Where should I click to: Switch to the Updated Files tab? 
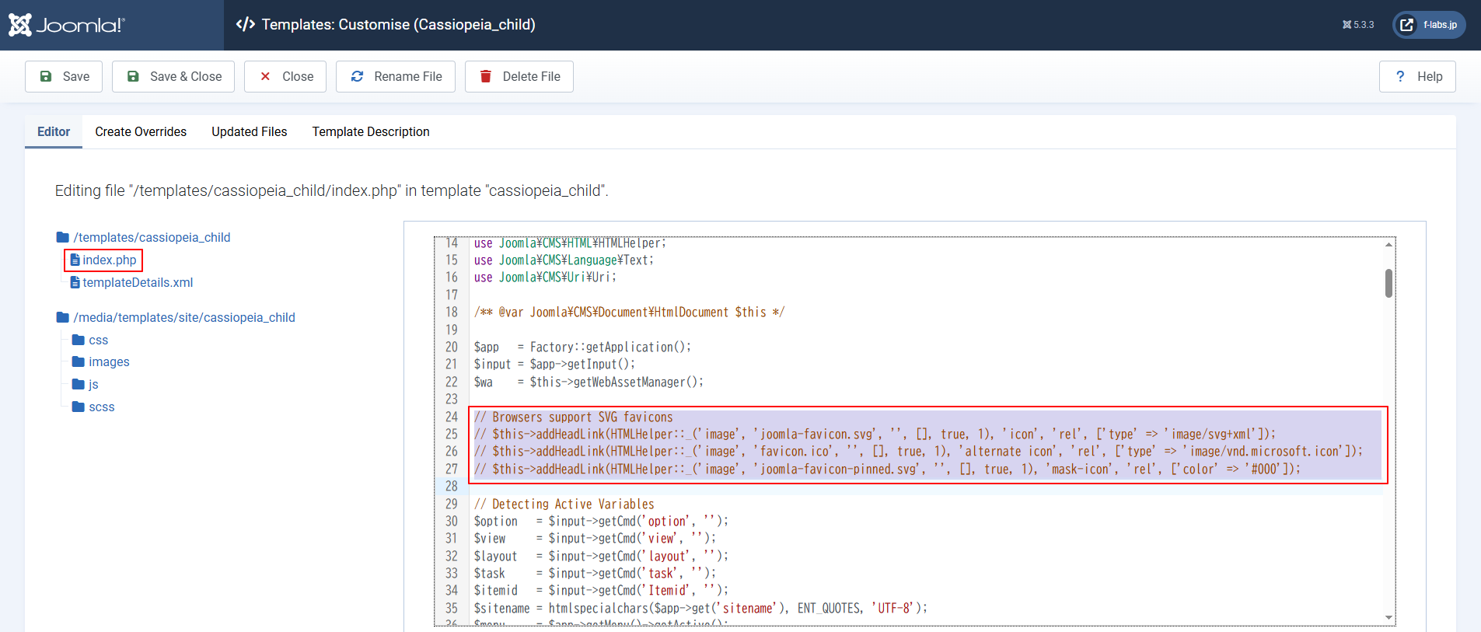[x=249, y=131]
